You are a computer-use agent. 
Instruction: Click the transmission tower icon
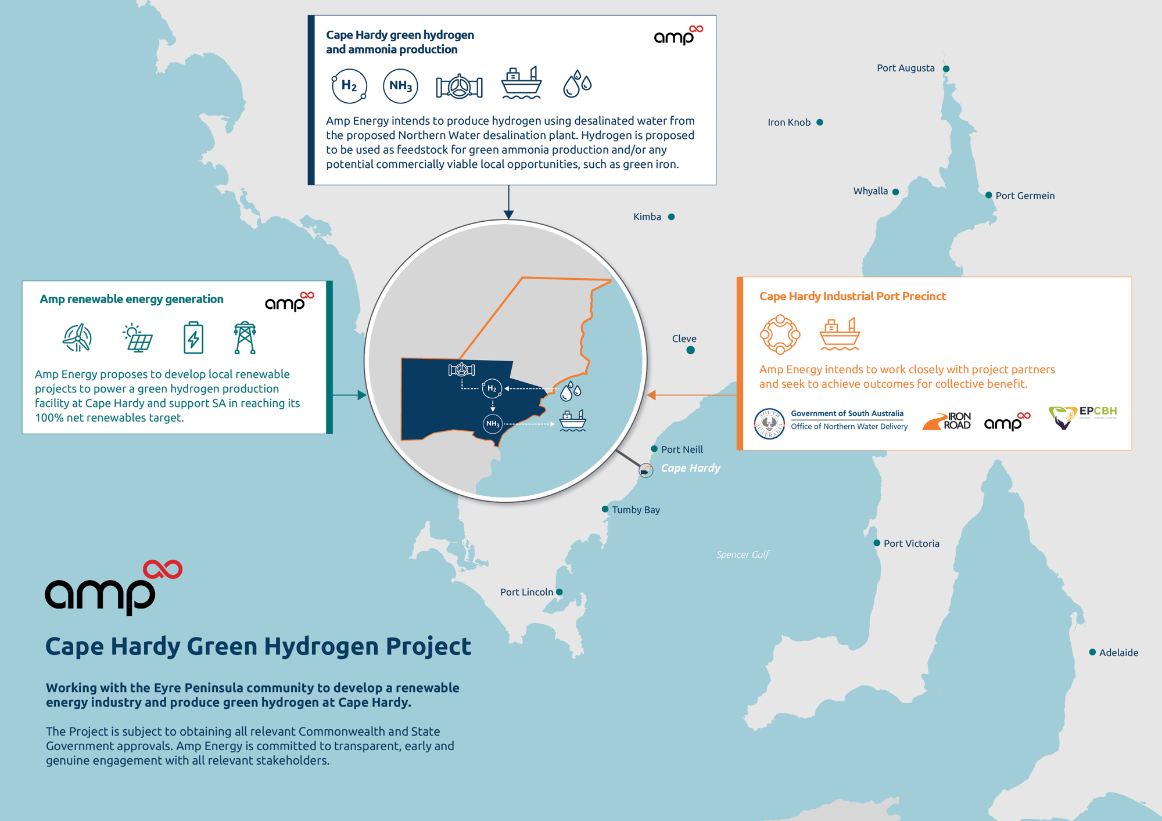pyautogui.click(x=245, y=337)
